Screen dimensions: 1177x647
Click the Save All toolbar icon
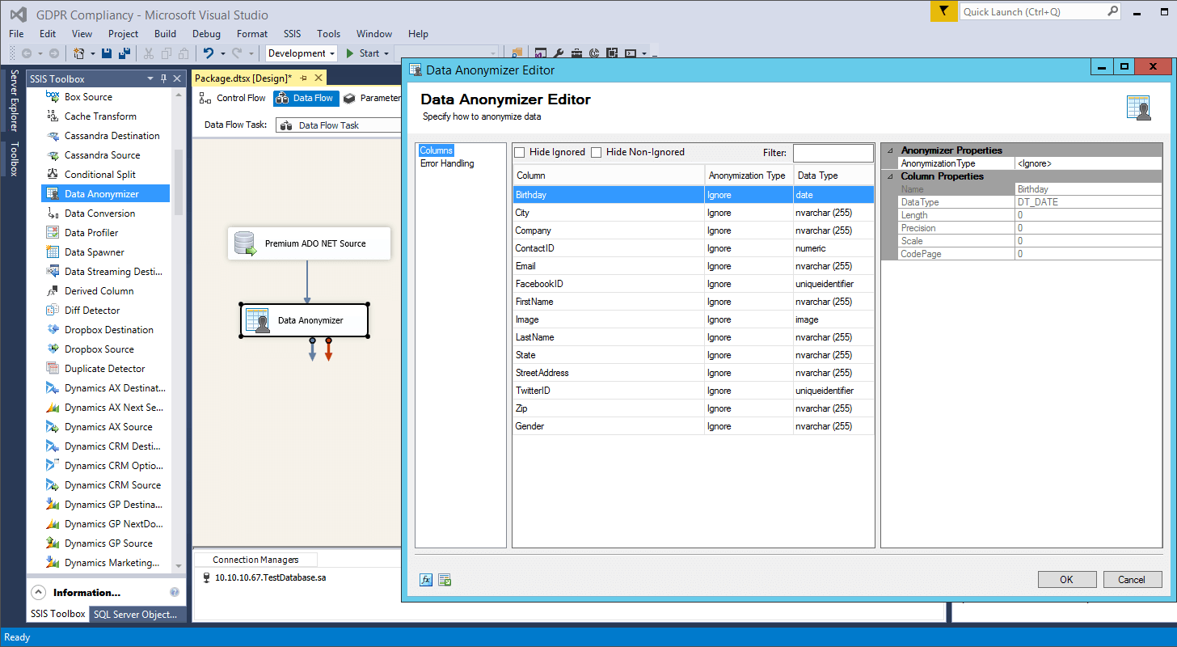pyautogui.click(x=124, y=53)
